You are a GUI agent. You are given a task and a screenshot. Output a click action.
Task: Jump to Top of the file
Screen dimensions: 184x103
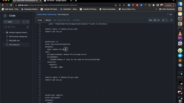click(169, 15)
